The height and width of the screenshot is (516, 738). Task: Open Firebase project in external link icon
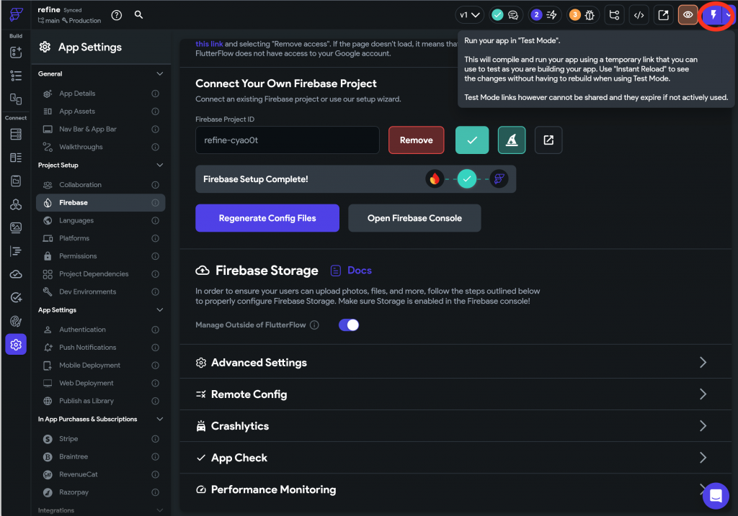pos(548,140)
